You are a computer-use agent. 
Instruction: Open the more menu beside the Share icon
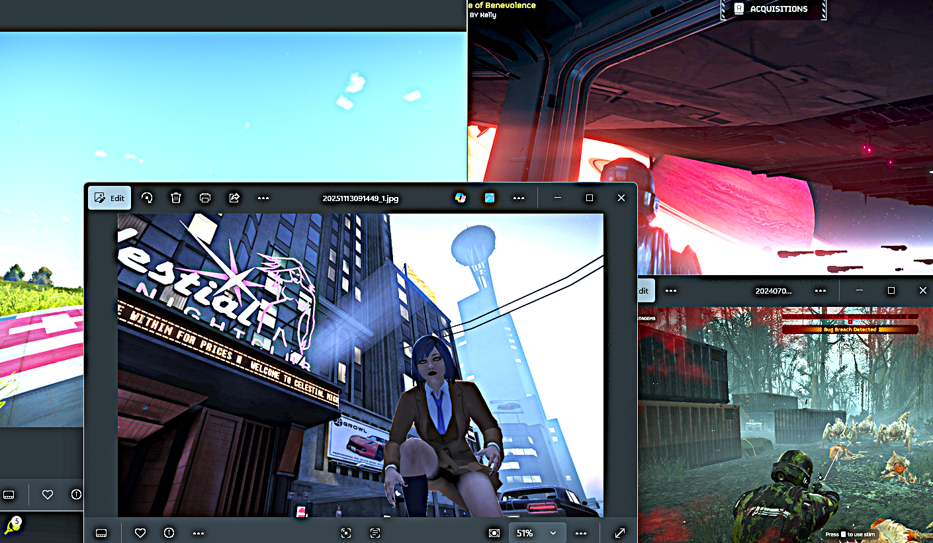click(x=263, y=198)
